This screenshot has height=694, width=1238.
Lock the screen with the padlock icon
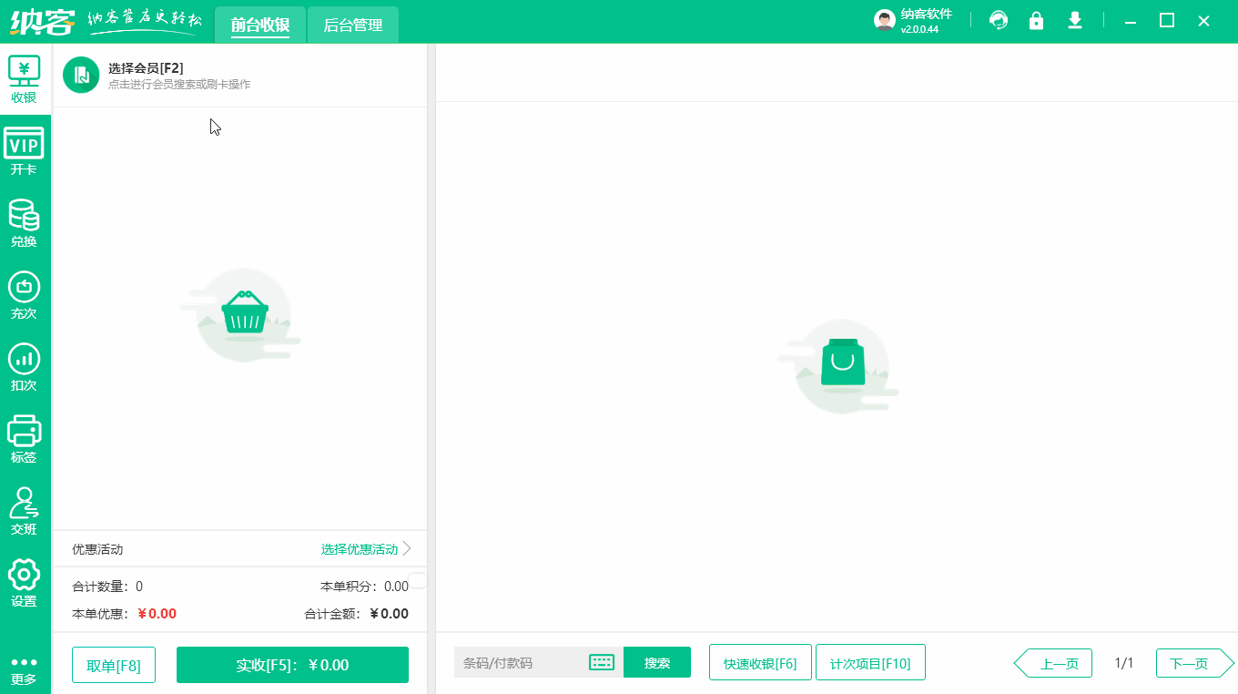tap(1036, 19)
